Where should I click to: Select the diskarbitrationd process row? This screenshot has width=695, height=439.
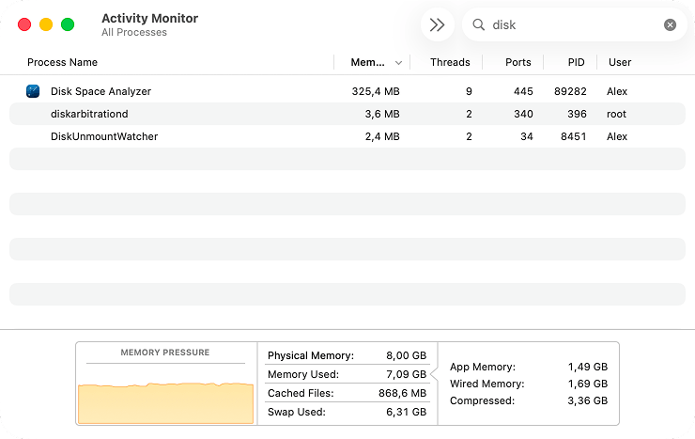347,114
